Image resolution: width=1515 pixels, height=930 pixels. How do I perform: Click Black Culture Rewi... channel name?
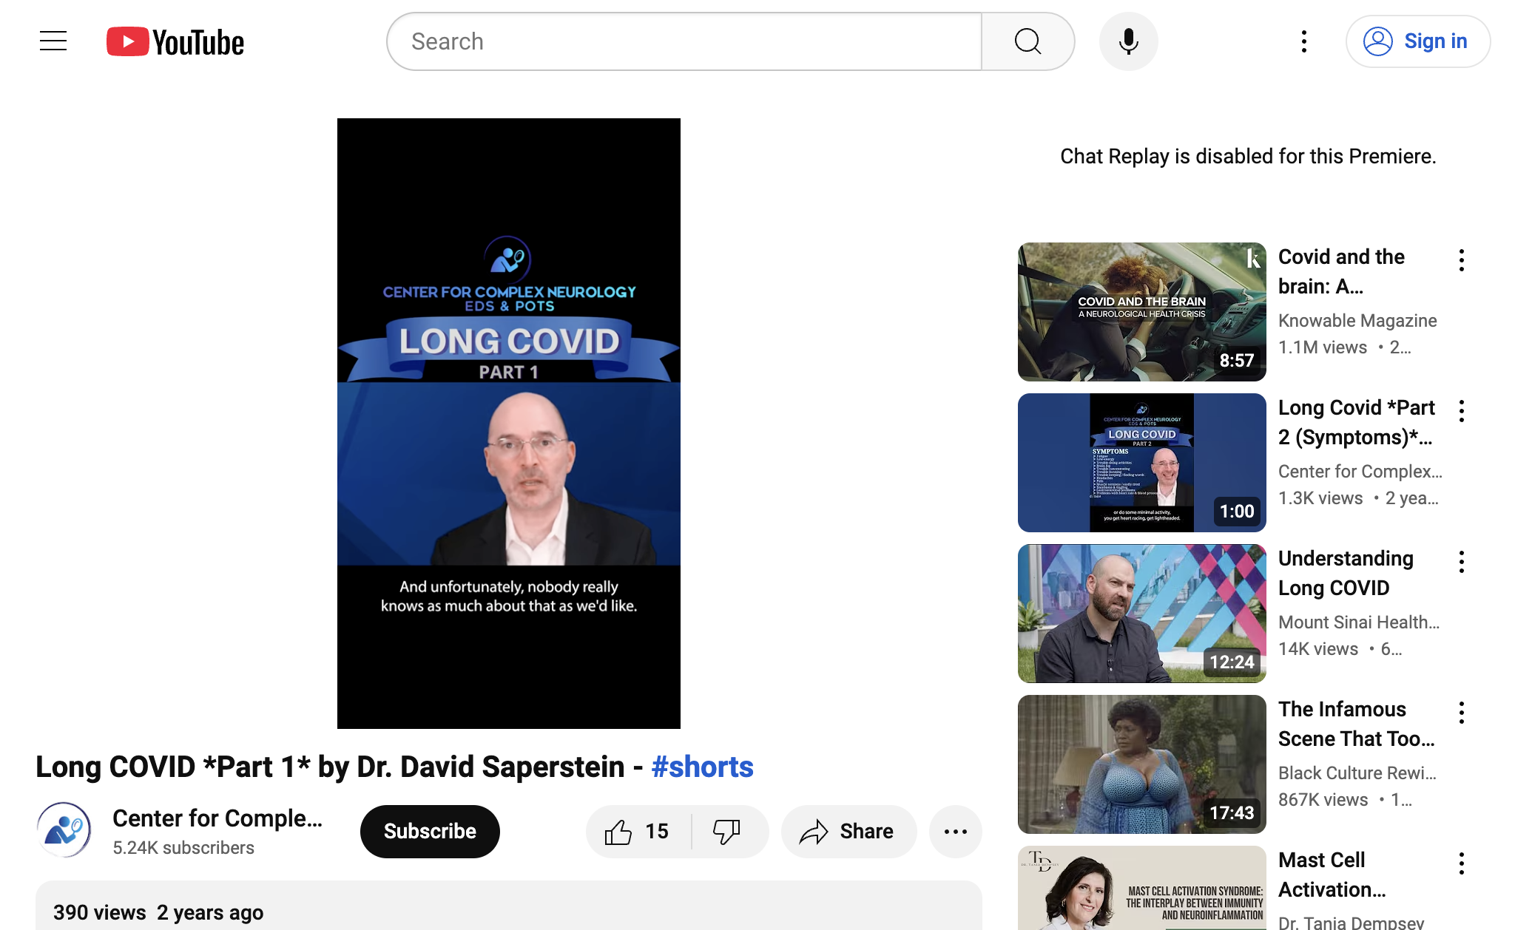[x=1357, y=773]
